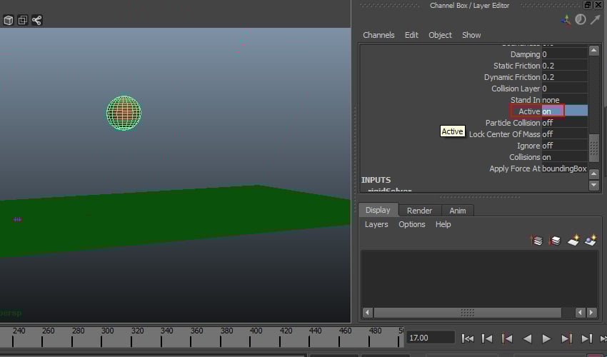Jump to the next keyframe
Viewport: 607px width, 357px height.
coord(566,339)
